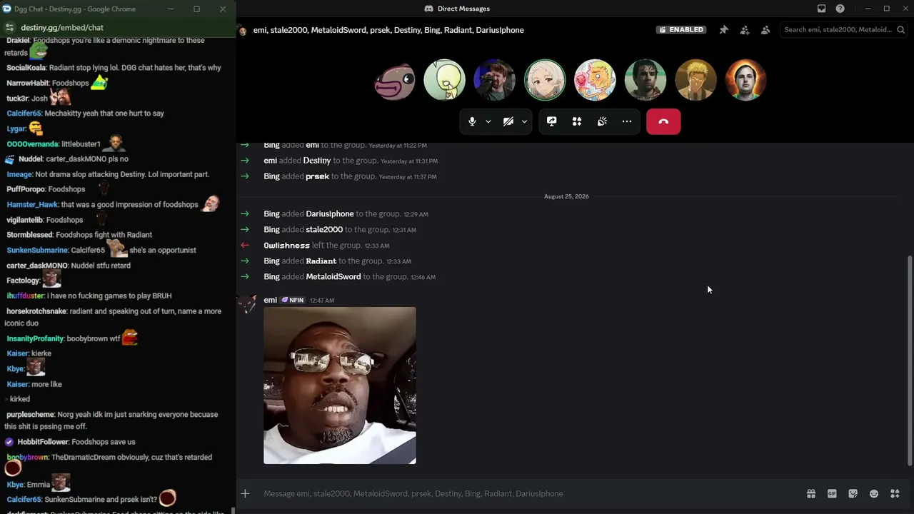Turn on the camera in the call
Screen dimensions: 914x514
pos(508,121)
